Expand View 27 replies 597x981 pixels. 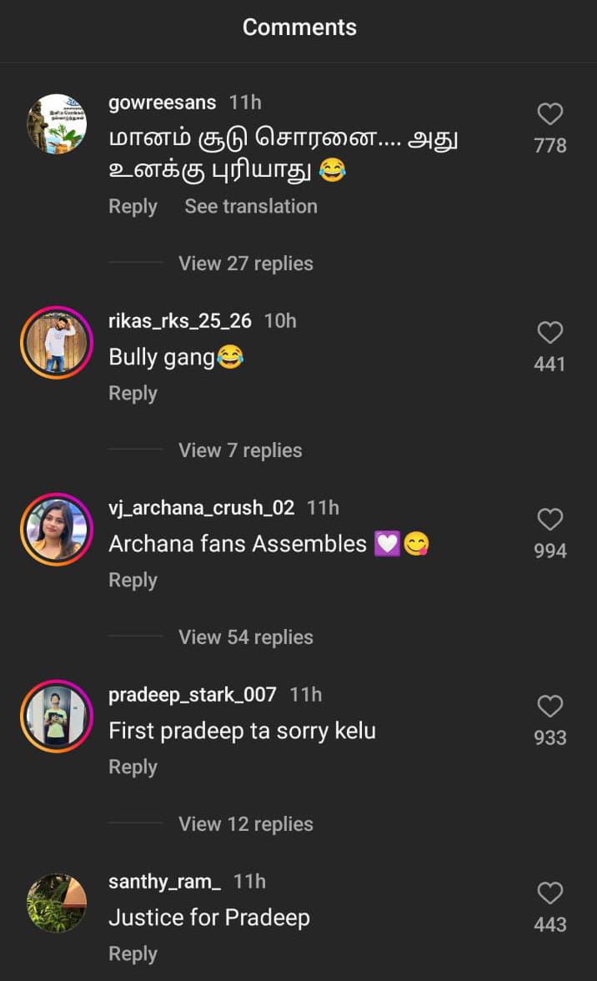pos(245,264)
